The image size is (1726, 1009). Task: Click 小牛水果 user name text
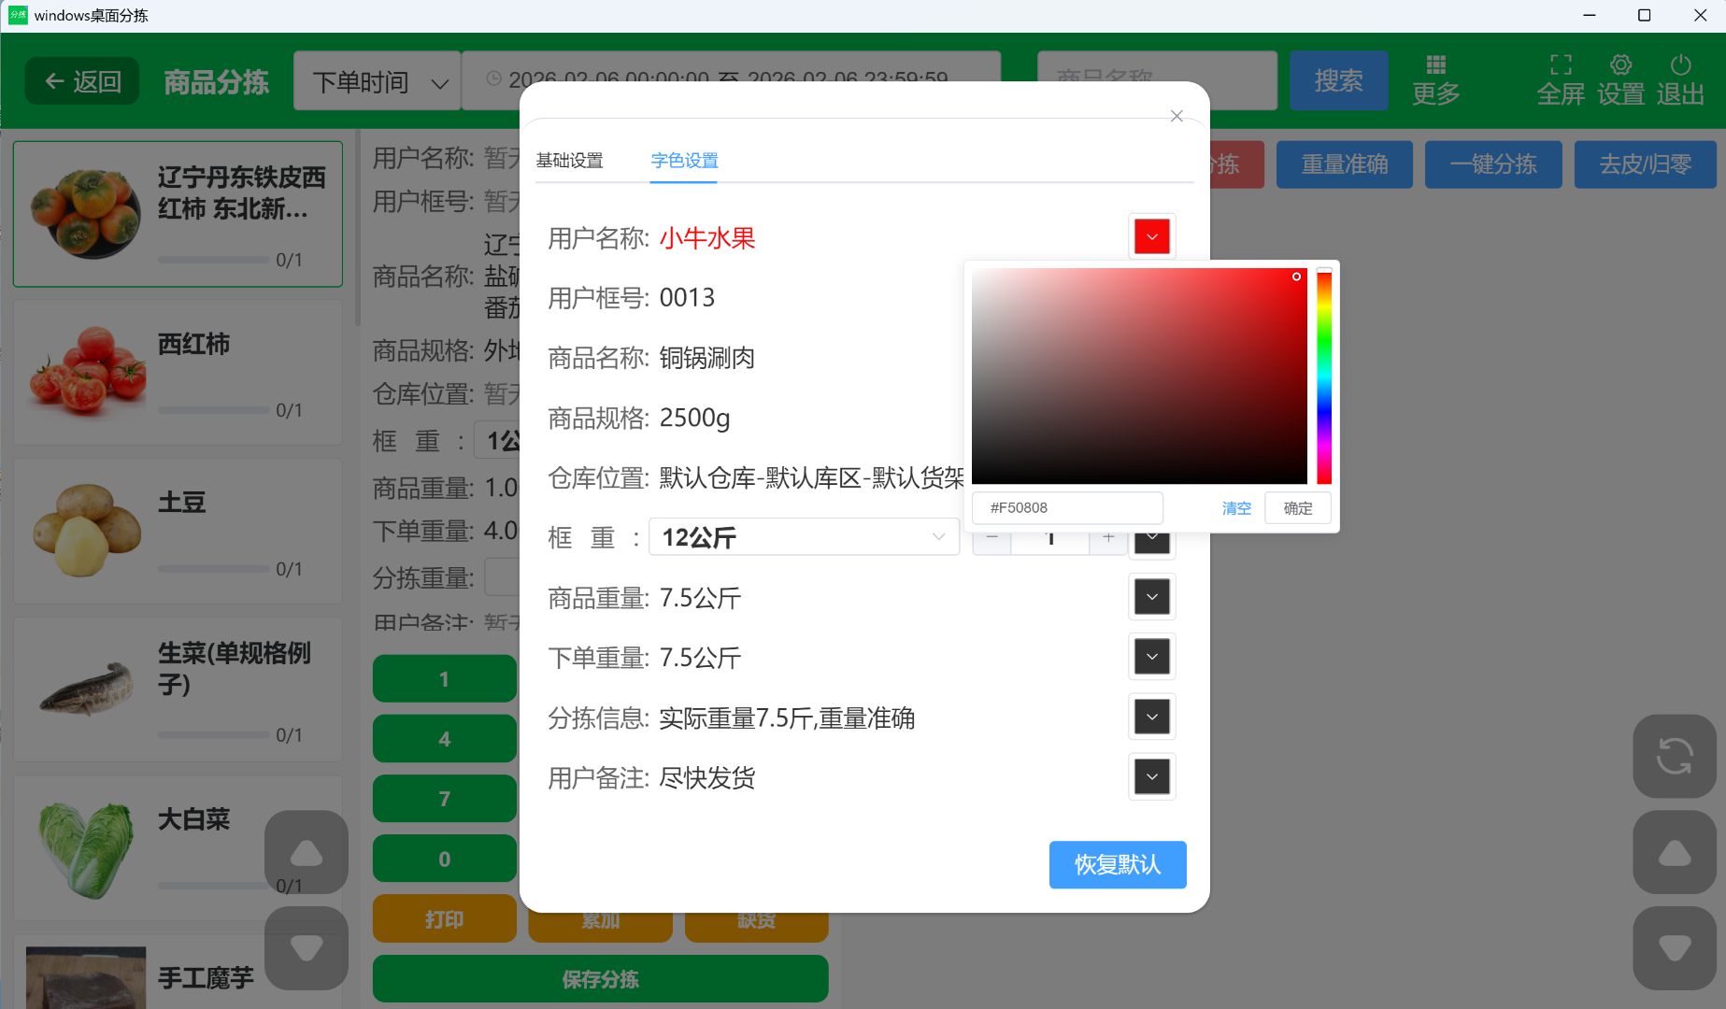click(x=707, y=238)
